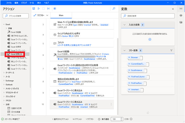Expand the データベース action group
The height and width of the screenshot is (123, 185).
[4, 73]
